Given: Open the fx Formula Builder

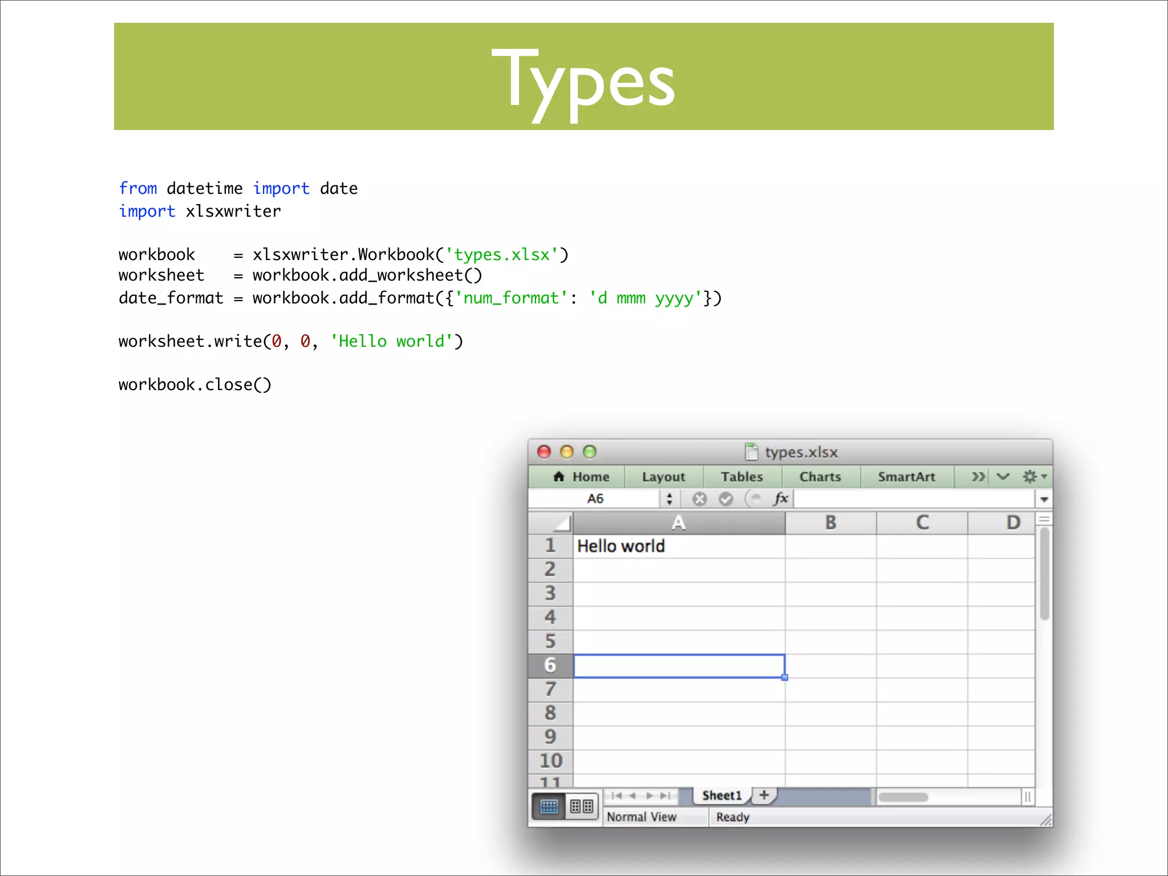Looking at the screenshot, I should 781,498.
